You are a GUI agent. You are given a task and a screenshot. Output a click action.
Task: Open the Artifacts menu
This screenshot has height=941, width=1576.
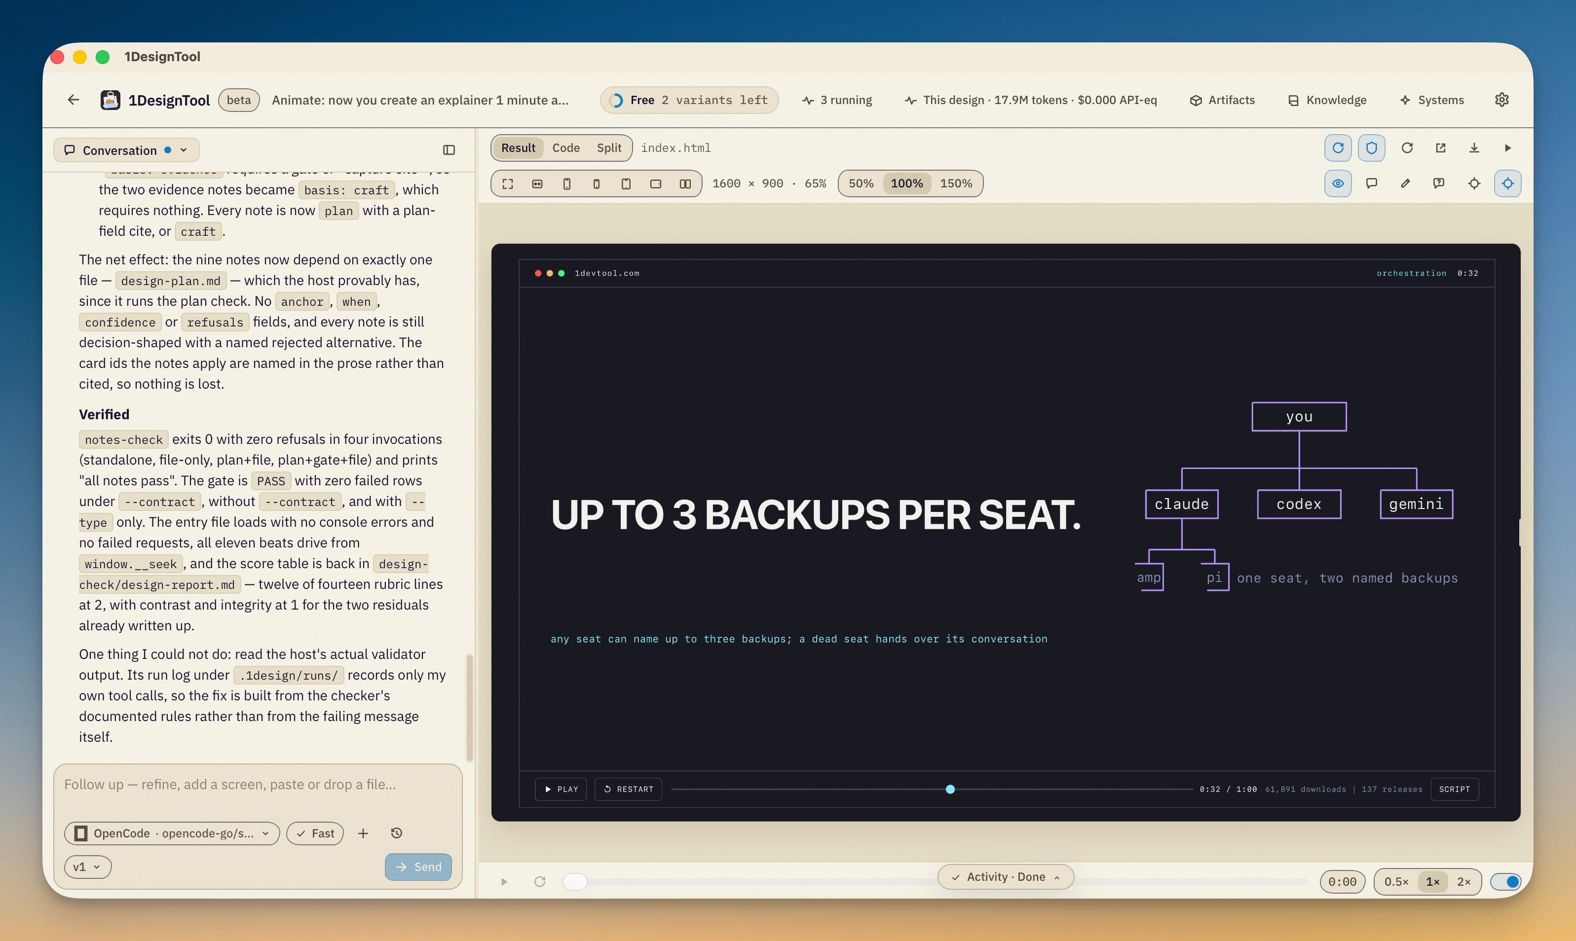pos(1222,100)
